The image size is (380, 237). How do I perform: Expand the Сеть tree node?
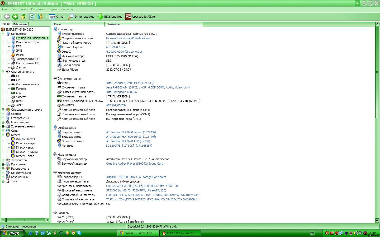[3, 131]
